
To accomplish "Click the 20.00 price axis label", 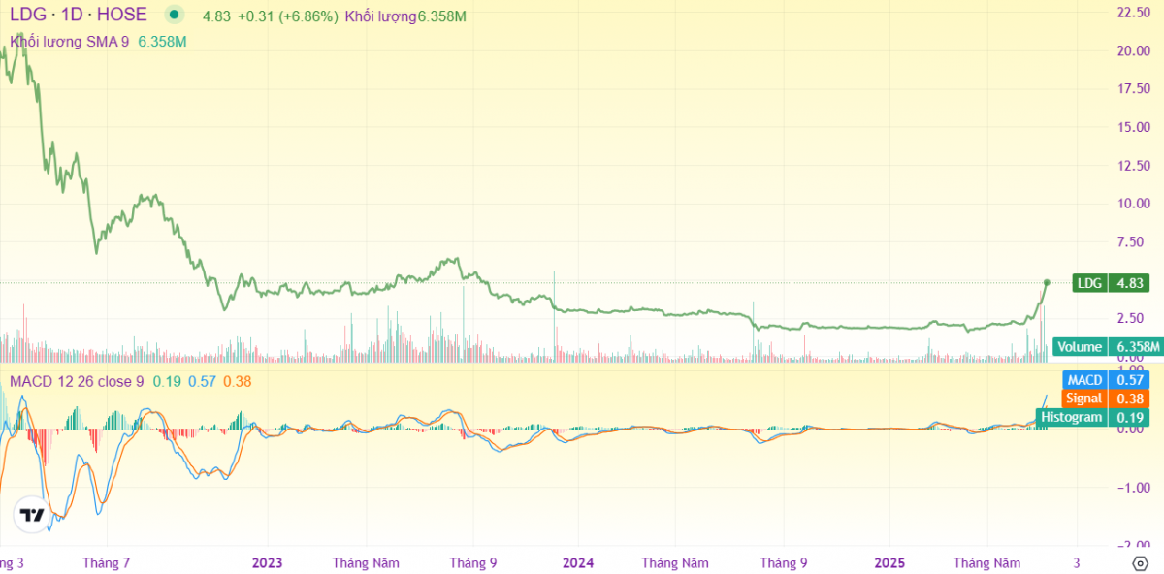I will [1134, 50].
